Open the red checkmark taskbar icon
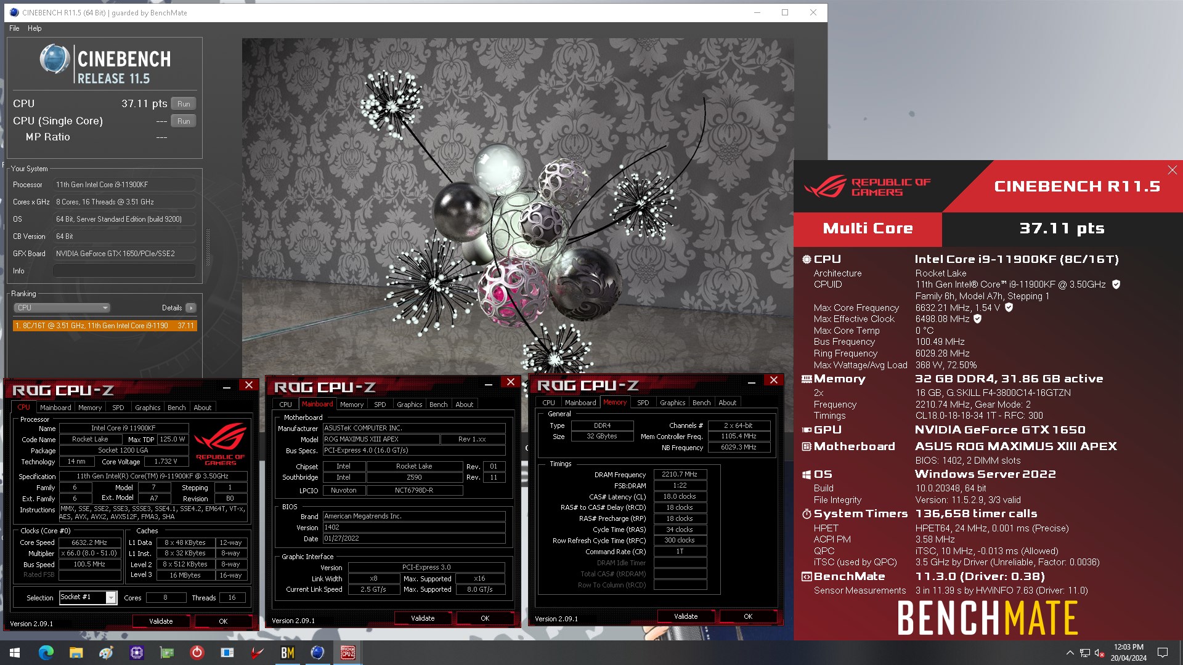 (257, 653)
